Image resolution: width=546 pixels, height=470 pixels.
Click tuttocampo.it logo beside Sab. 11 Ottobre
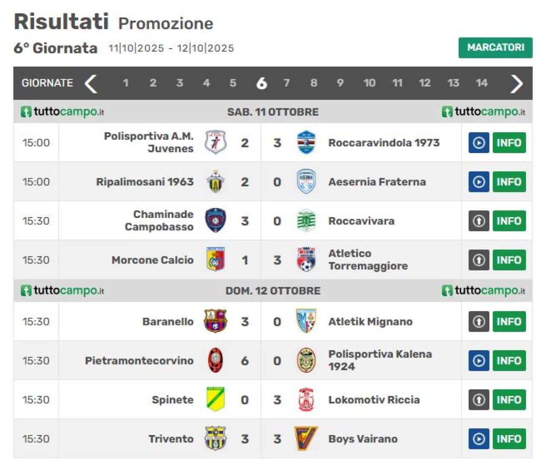point(63,112)
